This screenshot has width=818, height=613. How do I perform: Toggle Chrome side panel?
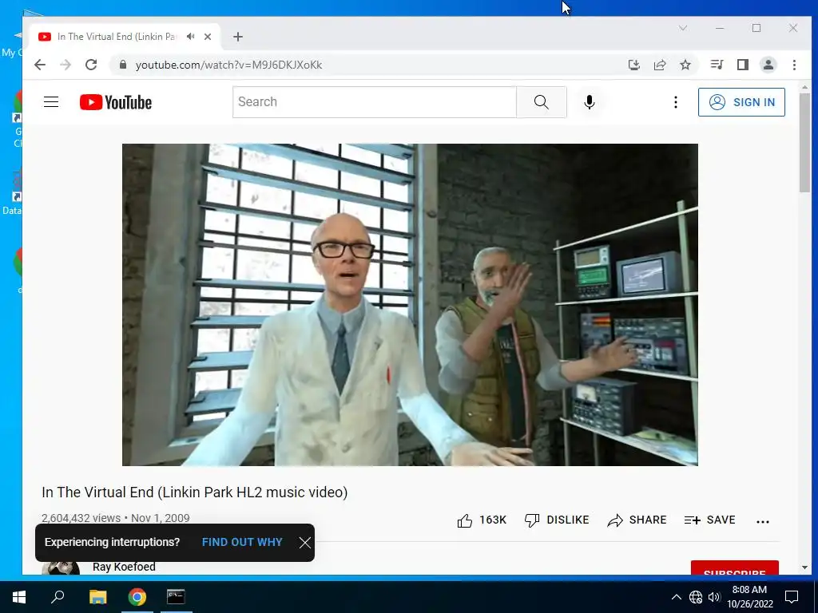pos(743,65)
